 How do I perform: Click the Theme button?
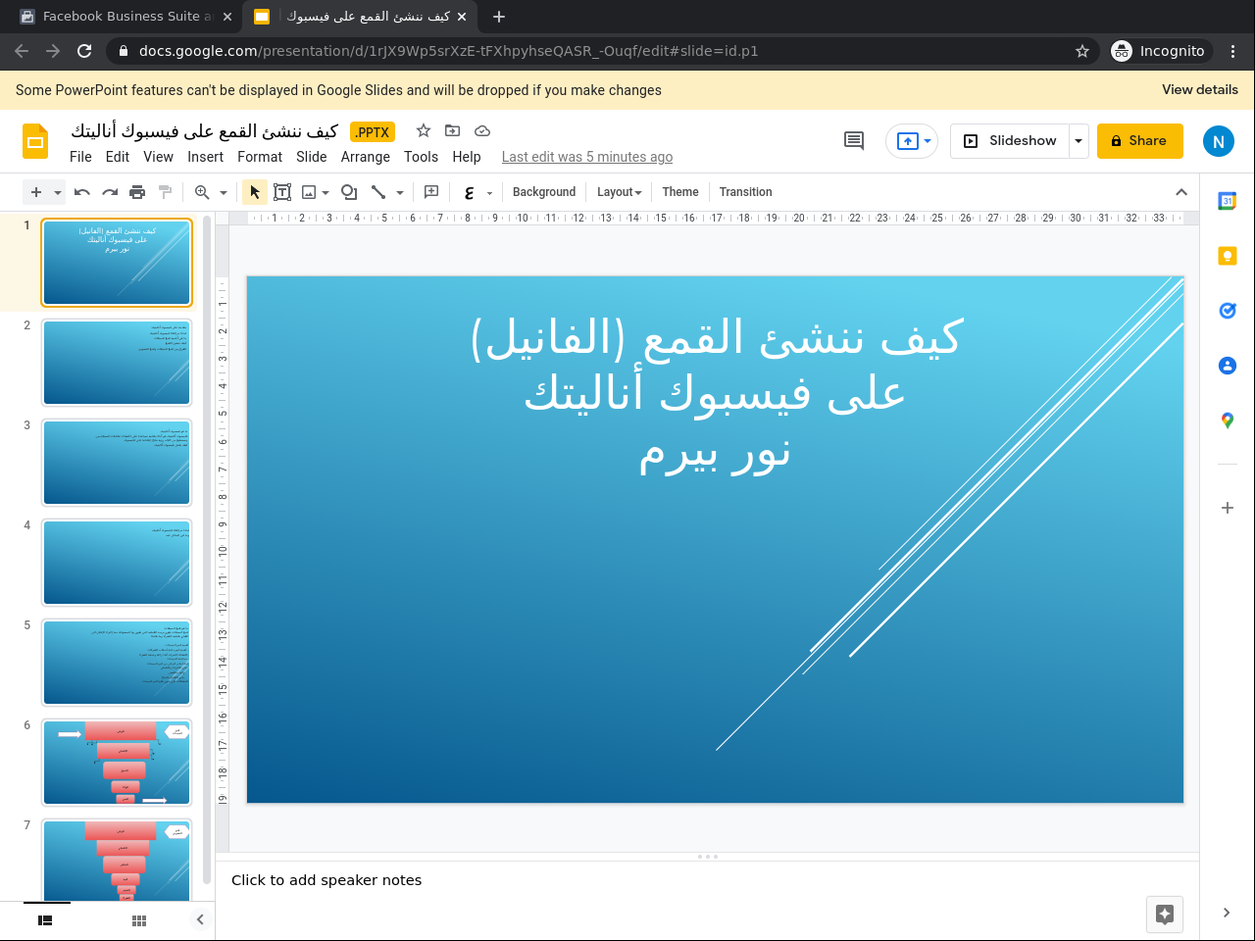680,192
